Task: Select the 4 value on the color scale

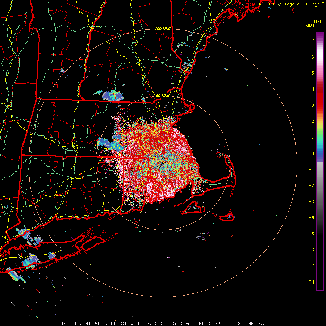Action: 313,89
